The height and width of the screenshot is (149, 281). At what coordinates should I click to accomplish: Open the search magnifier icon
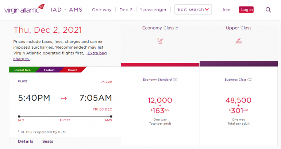point(268,10)
